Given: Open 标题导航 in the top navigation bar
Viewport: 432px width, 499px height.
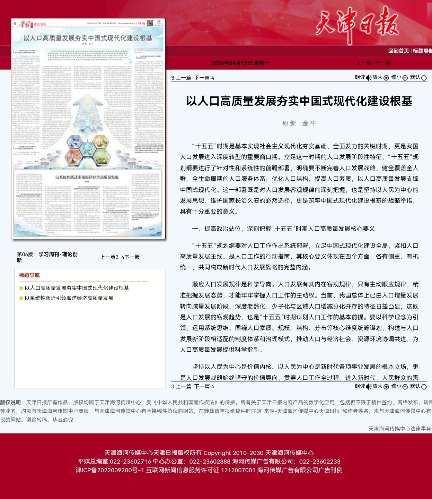Looking at the screenshot, I should 422,51.
